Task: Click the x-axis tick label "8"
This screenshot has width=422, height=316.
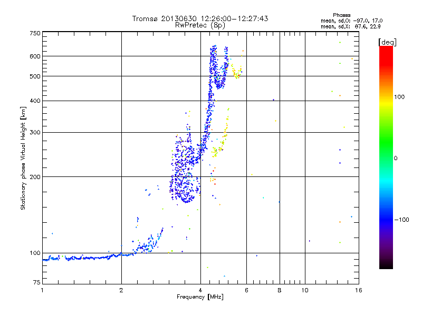Action: [x=280, y=290]
